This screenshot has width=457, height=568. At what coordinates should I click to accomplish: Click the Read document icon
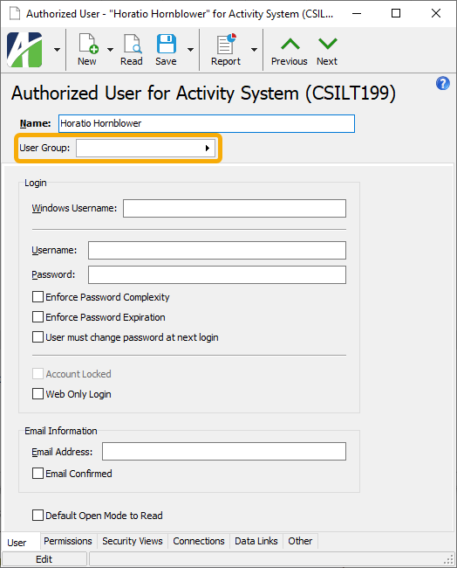point(132,44)
